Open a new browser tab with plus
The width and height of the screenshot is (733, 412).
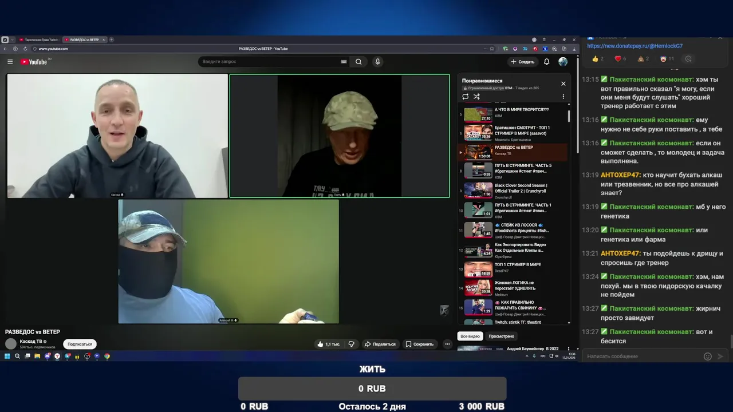[x=111, y=39]
